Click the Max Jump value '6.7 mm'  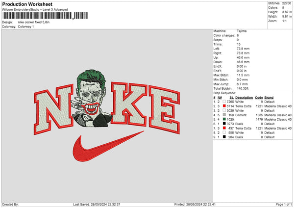click(x=242, y=84)
